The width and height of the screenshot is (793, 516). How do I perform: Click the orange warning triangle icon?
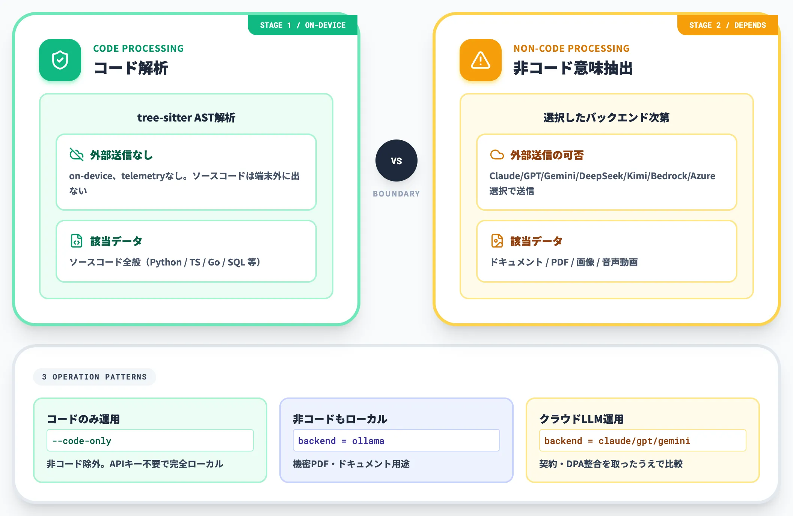coord(481,60)
